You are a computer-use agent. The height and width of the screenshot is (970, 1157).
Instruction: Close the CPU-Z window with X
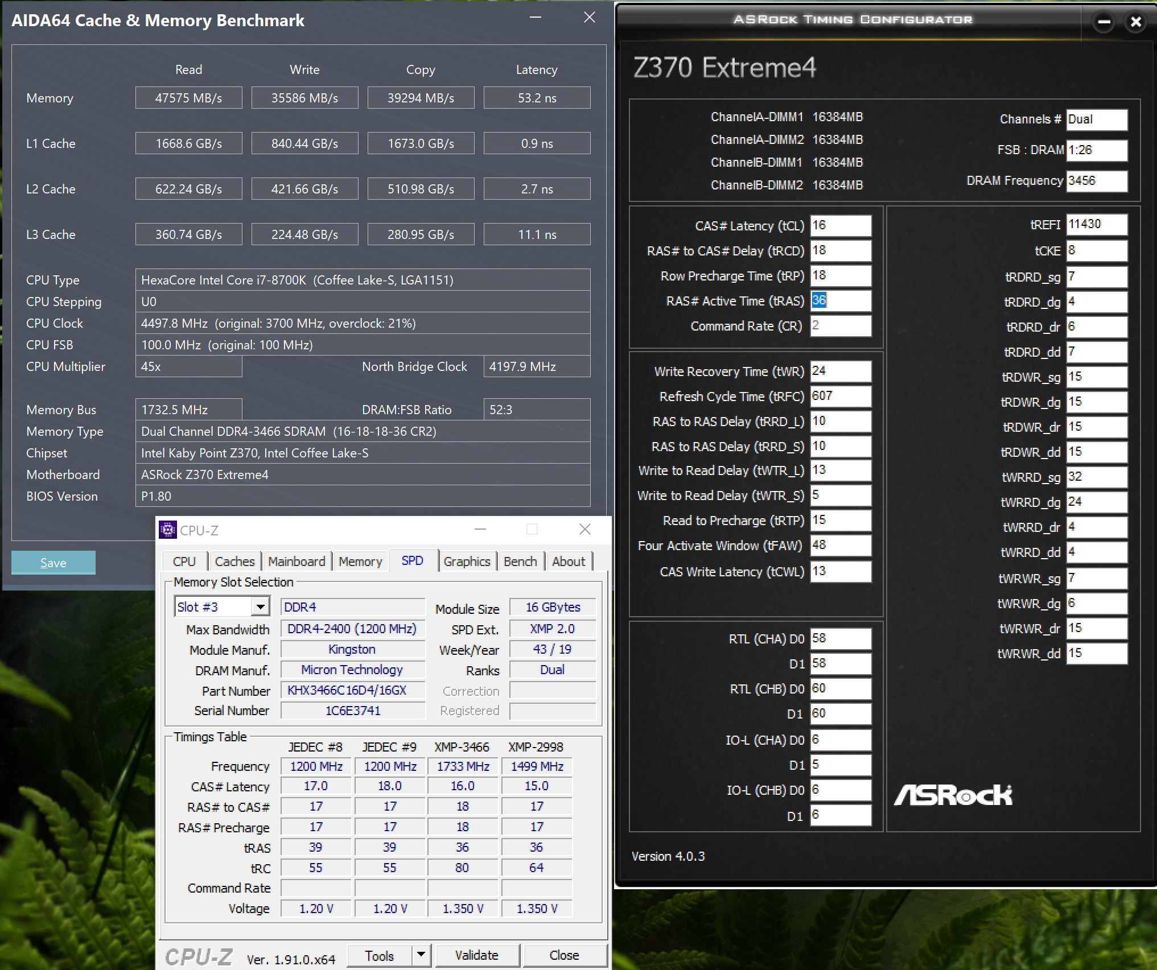click(x=584, y=530)
